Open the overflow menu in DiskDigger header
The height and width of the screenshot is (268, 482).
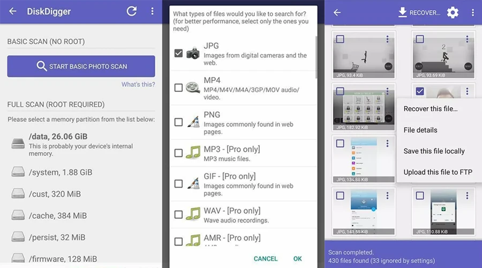click(152, 11)
